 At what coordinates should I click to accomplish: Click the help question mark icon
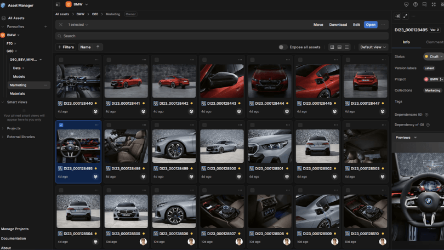click(x=415, y=4)
